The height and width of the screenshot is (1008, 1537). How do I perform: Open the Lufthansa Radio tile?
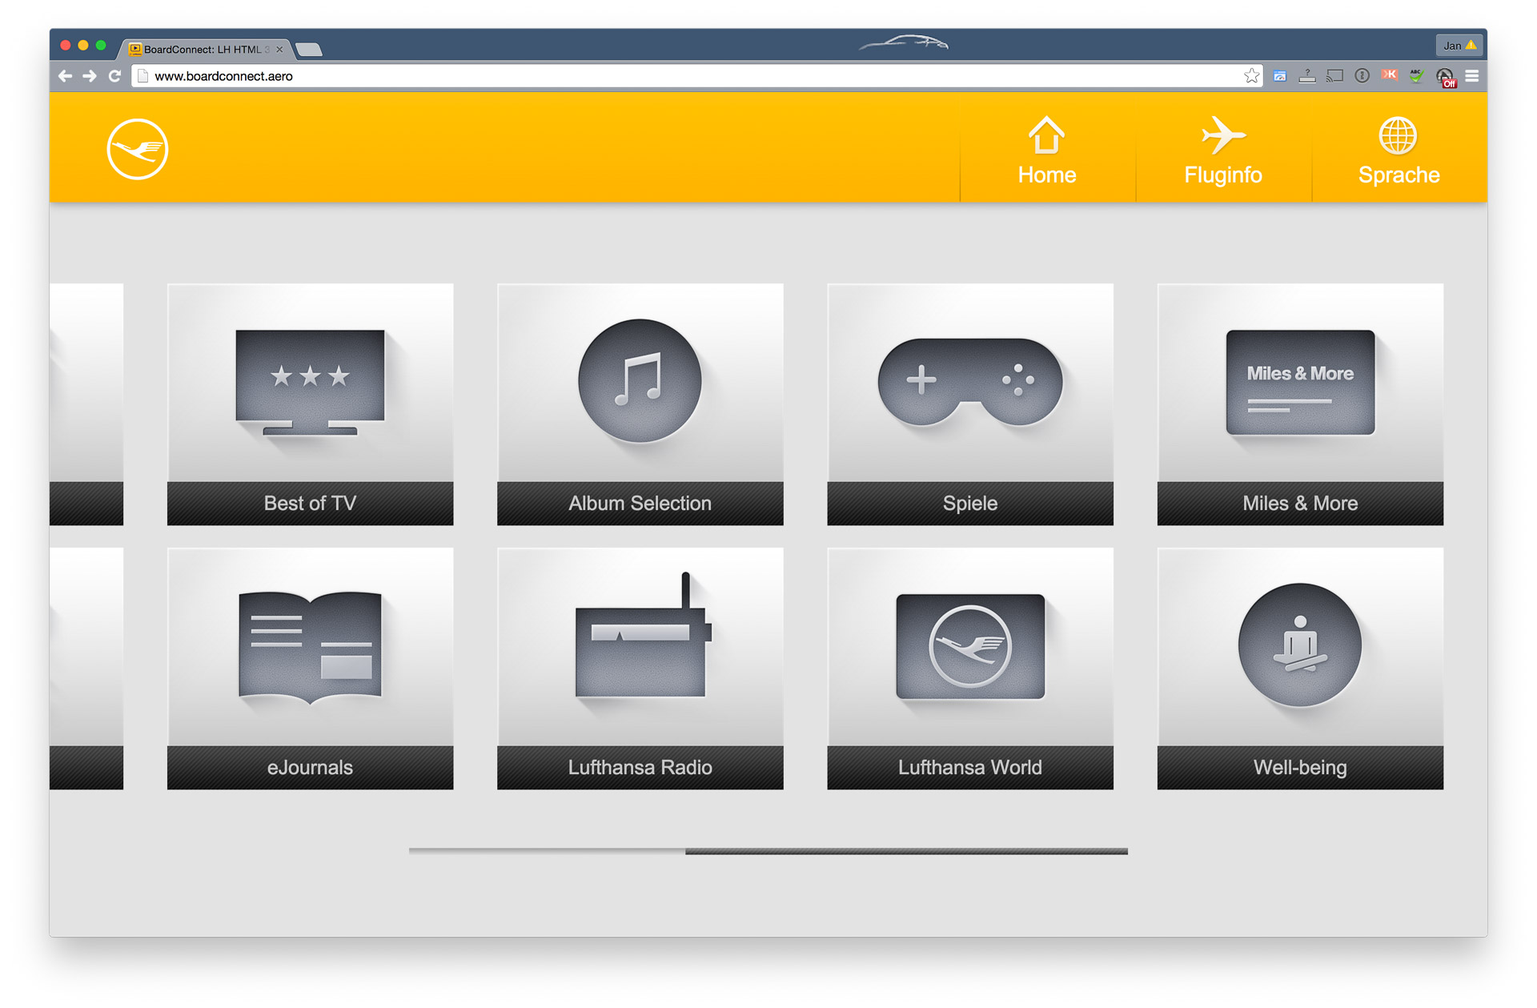640,669
